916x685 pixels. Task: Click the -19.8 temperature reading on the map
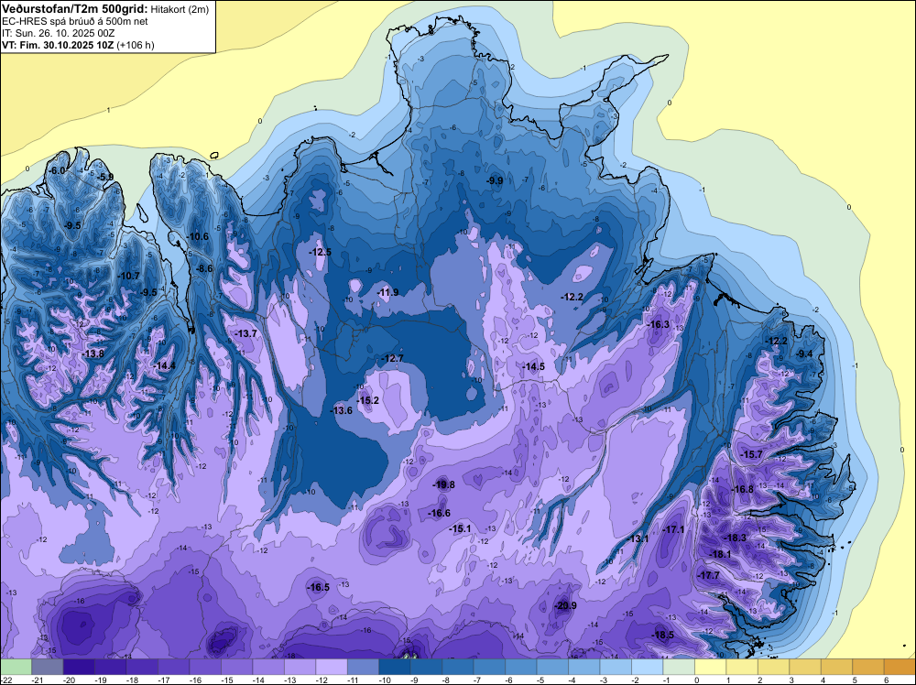[x=443, y=484]
